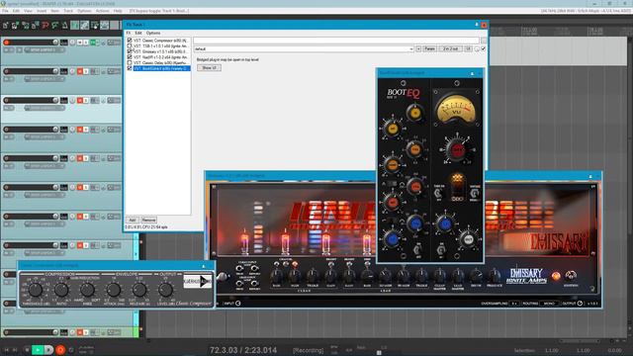Open the Actions menu in REAPER menu bar
The width and height of the screenshot is (633, 356).
[x=102, y=11]
